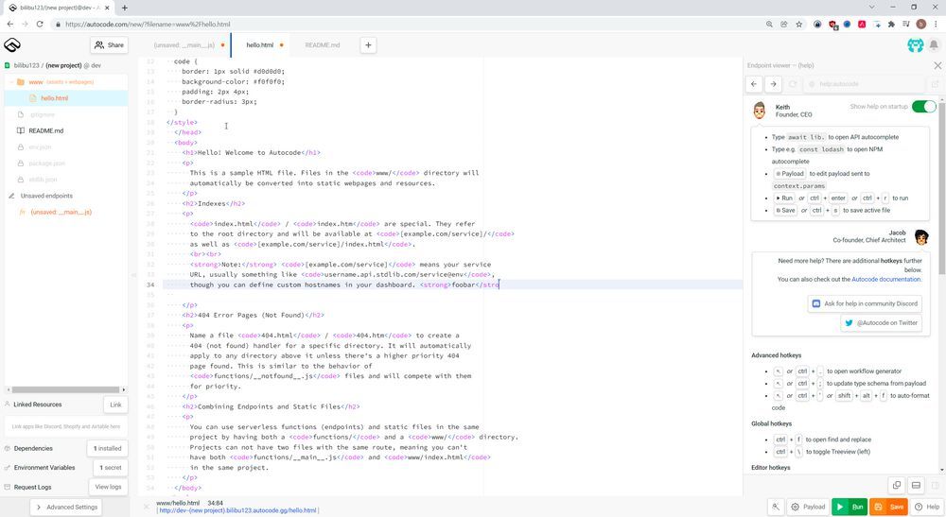Click the bilibu123 project icon
Image resolution: width=946 pixels, height=517 pixels.
click(x=8, y=65)
